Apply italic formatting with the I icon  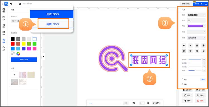pos(191,46)
